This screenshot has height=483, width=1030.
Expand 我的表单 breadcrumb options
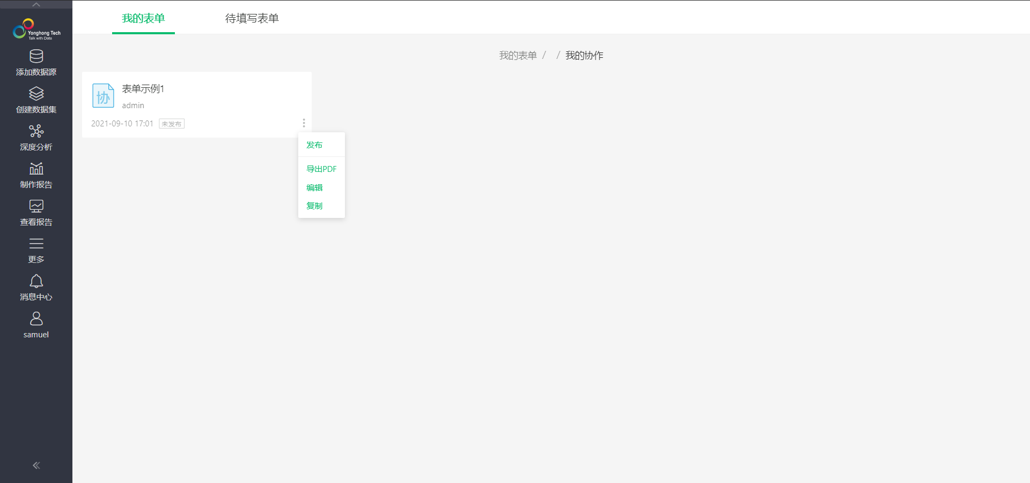click(x=517, y=55)
